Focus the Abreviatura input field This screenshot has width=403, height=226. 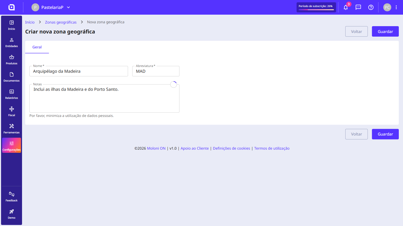[x=156, y=71]
